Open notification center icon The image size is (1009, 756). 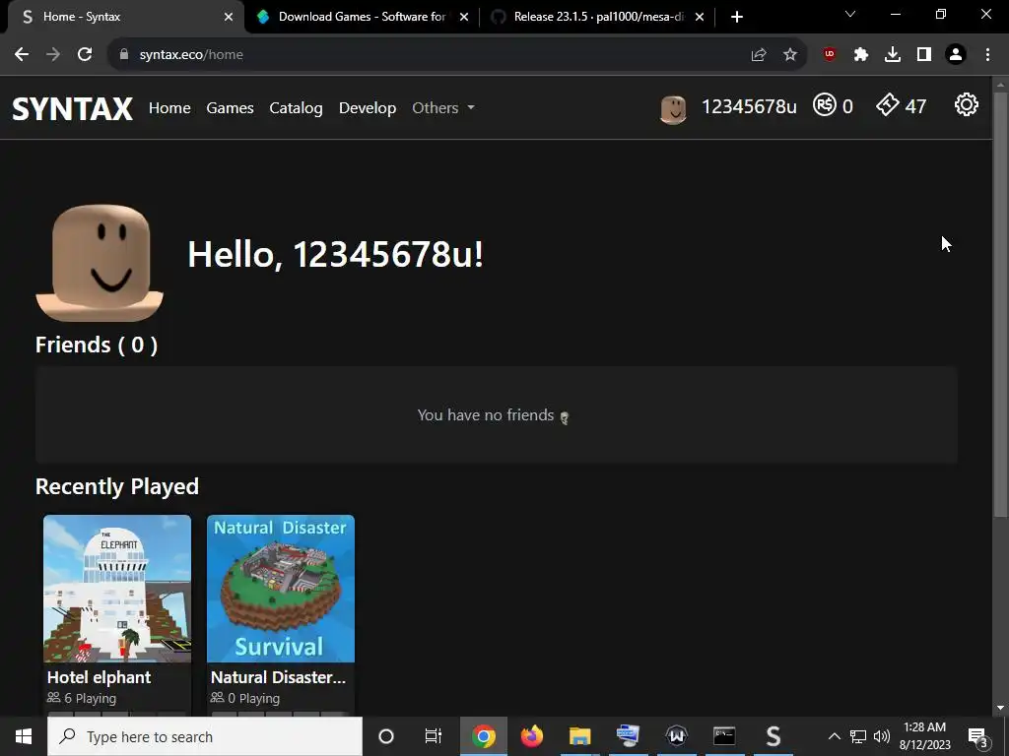coord(978,736)
